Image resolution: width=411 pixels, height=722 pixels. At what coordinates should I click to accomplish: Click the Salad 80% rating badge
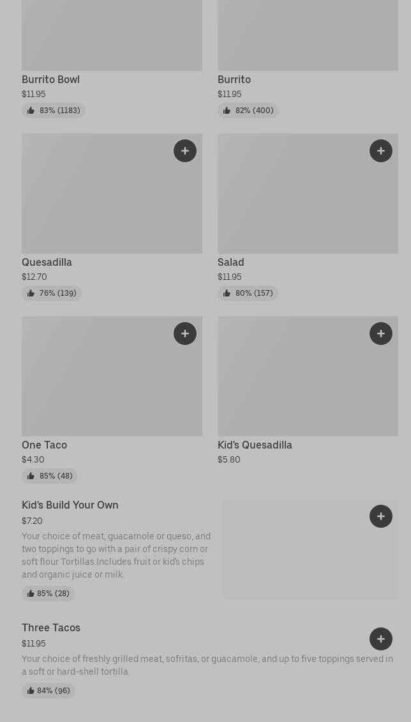[x=248, y=293]
